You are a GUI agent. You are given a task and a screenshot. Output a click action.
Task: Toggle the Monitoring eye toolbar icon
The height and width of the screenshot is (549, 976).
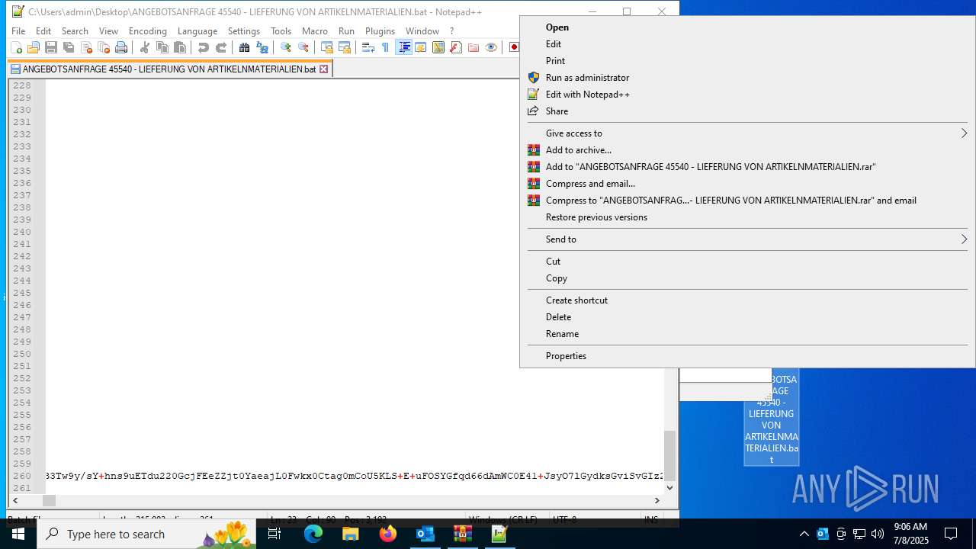tap(491, 47)
